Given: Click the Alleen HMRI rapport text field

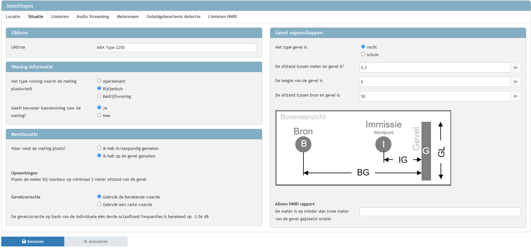Looking at the screenshot, I should tap(440, 212).
